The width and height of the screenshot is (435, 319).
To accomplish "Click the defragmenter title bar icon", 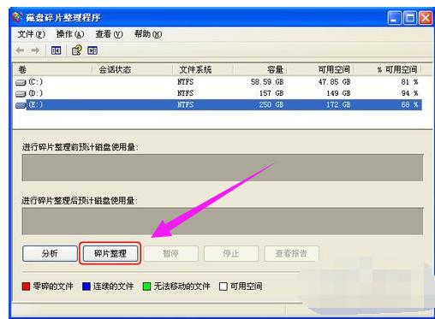I will click(x=17, y=17).
